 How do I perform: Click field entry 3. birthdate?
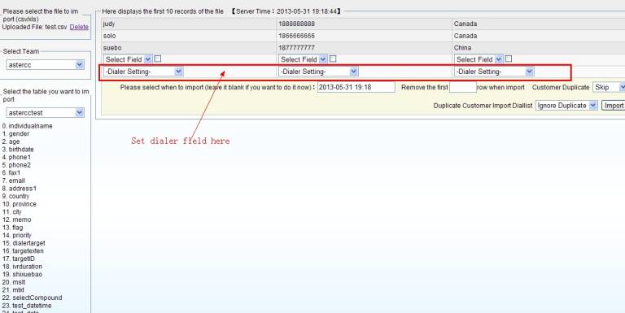click(18, 150)
